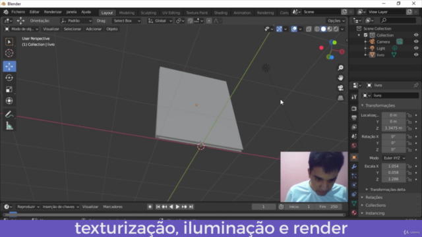This screenshot has height=237, width=422.
Task: Activate the Scale tool
Action: [9, 90]
